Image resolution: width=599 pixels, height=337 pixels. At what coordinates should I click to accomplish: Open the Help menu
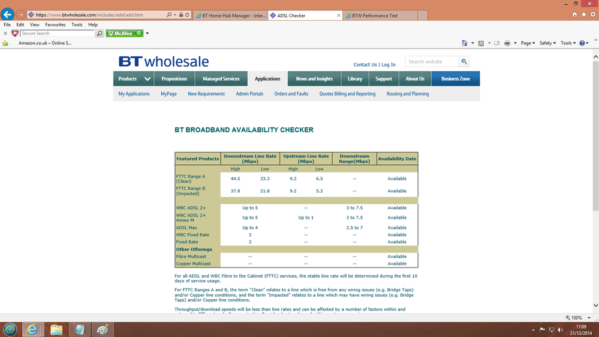(93, 25)
